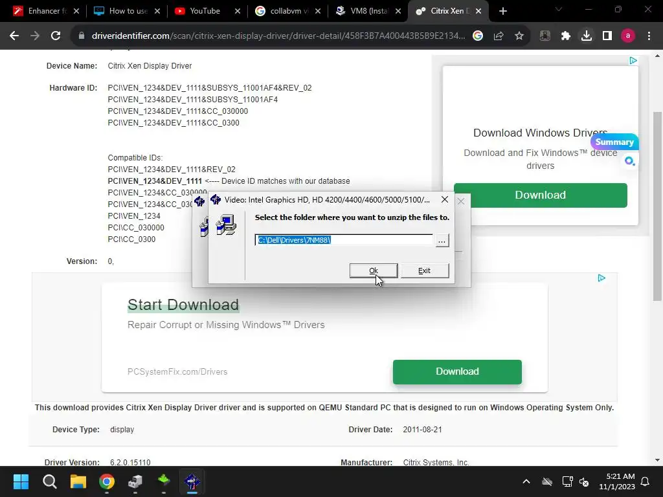This screenshot has height=497, width=663.
Task: Bookmark this page with the star
Action: coord(519,36)
